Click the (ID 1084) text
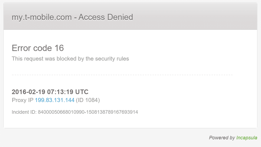The width and height of the screenshot is (261, 147). pyautogui.click(x=88, y=100)
